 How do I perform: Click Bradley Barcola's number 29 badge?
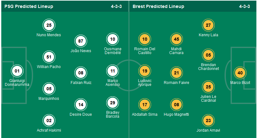point(113,103)
